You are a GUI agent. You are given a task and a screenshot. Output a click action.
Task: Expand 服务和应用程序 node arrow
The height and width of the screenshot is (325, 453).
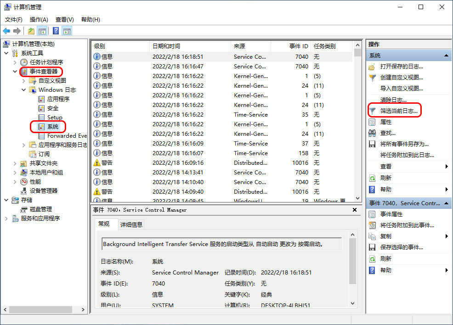[6, 219]
